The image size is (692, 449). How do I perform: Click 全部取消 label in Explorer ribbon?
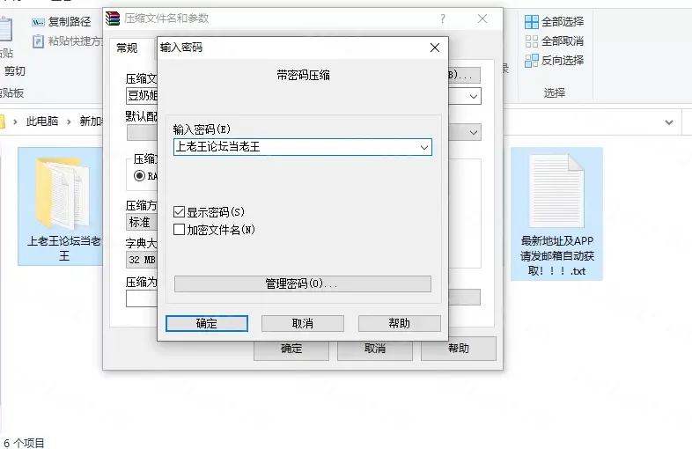pos(563,41)
